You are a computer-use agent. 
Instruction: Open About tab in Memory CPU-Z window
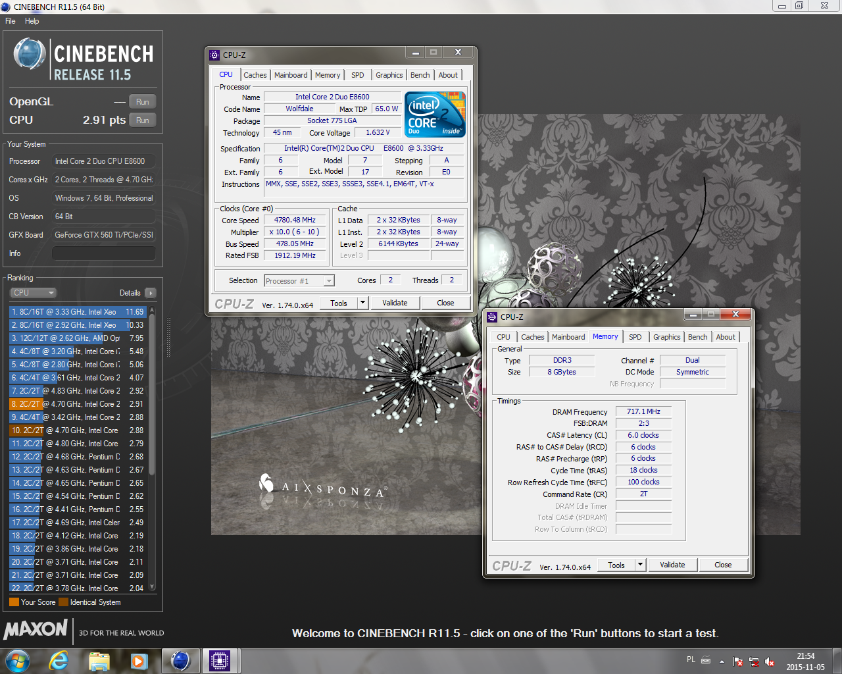(726, 337)
